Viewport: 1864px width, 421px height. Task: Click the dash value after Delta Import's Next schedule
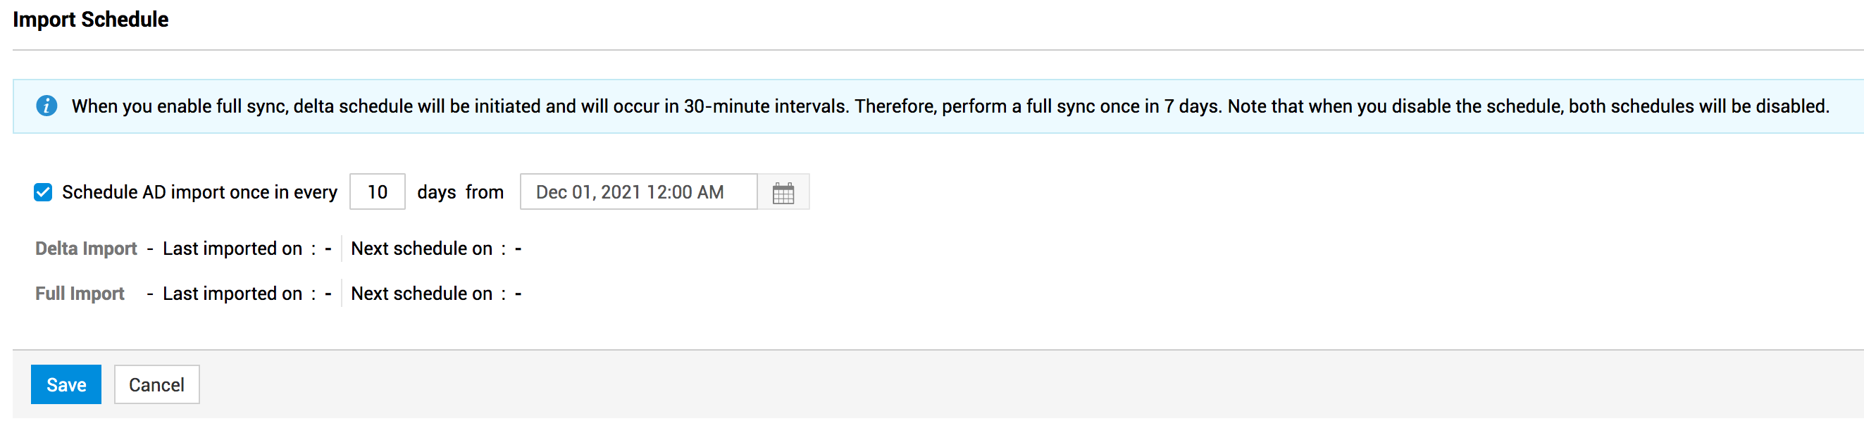(x=518, y=249)
